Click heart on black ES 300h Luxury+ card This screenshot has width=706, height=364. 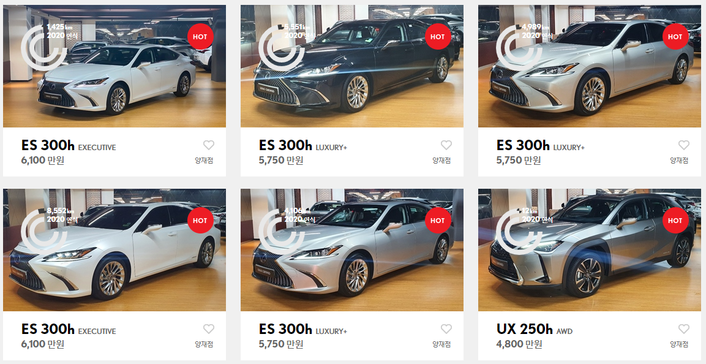point(446,145)
